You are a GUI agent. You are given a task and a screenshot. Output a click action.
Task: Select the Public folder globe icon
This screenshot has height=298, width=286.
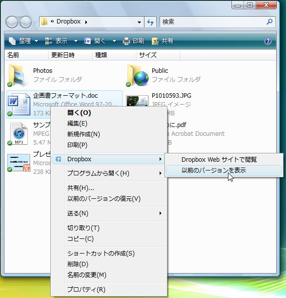[x=137, y=76]
